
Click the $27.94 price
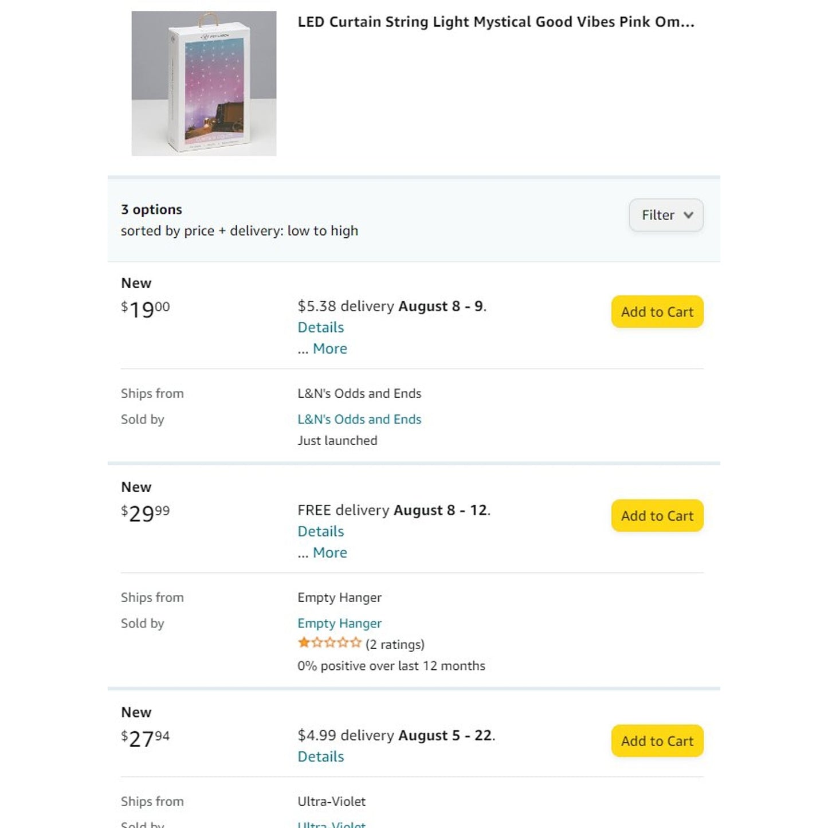tap(146, 739)
